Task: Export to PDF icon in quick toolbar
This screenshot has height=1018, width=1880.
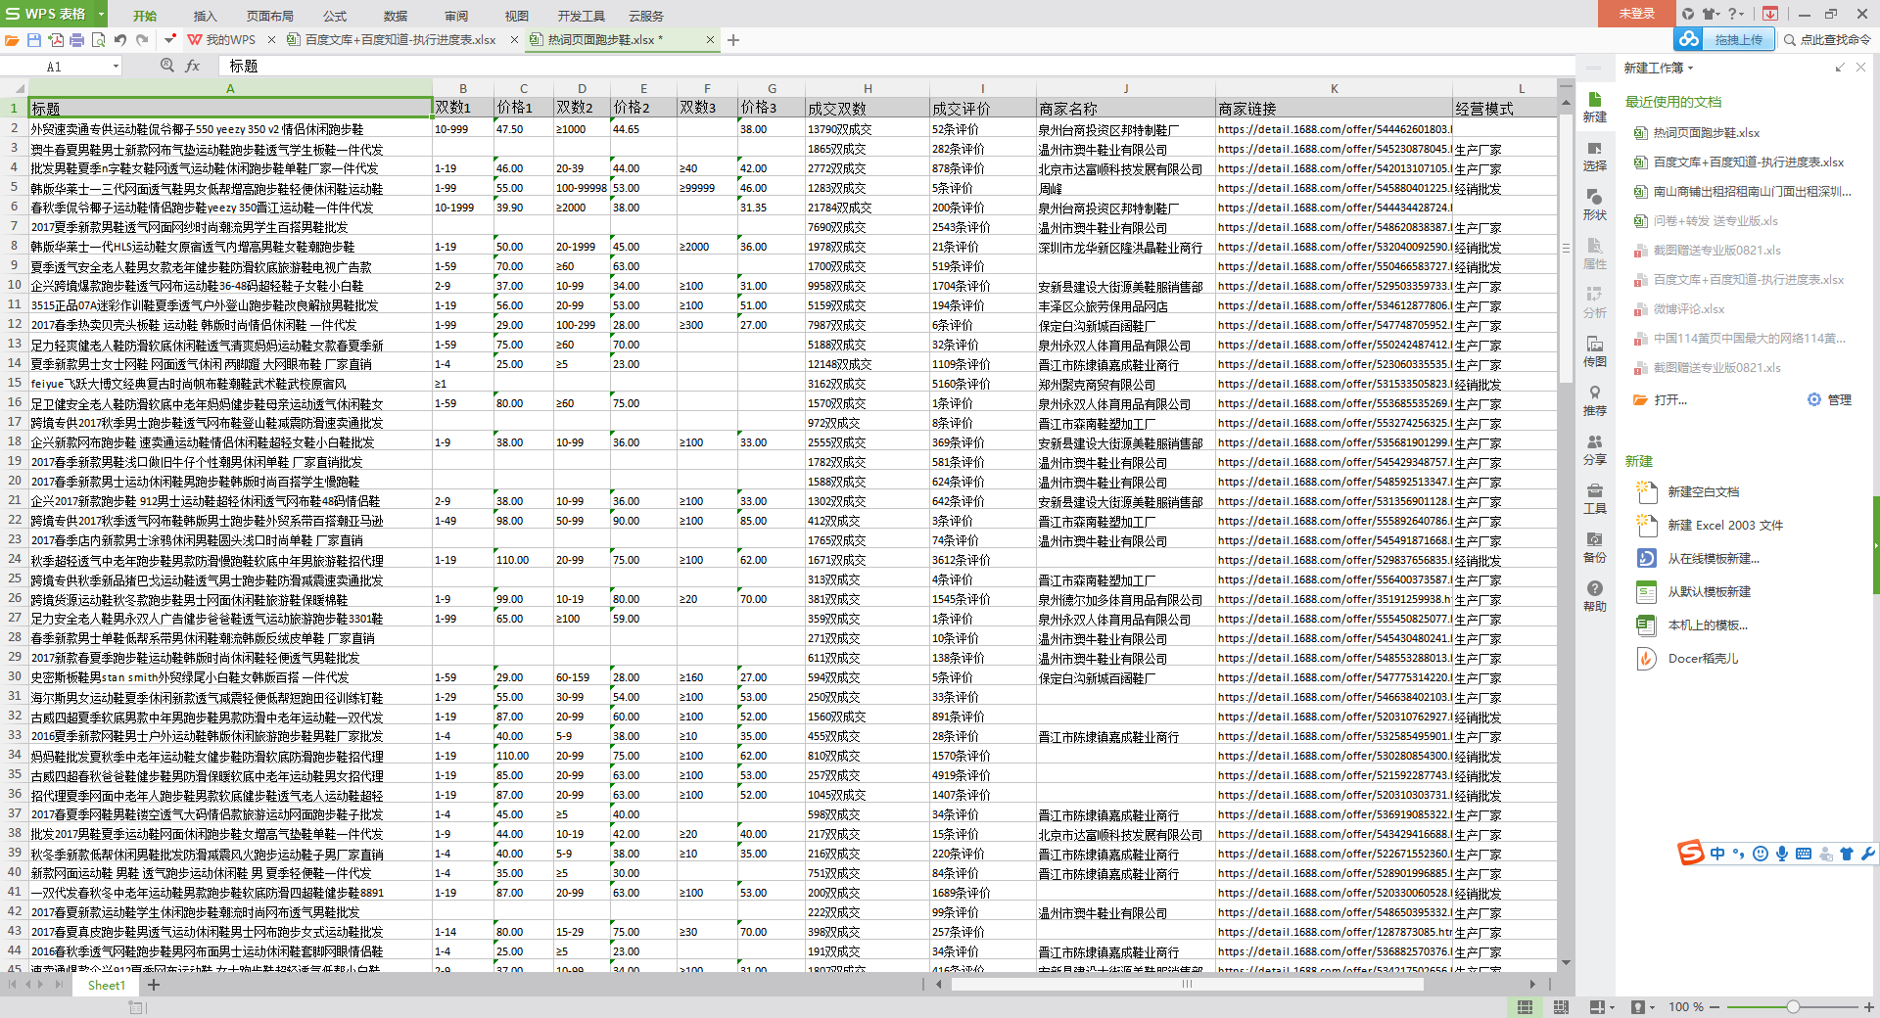Action: [x=56, y=40]
